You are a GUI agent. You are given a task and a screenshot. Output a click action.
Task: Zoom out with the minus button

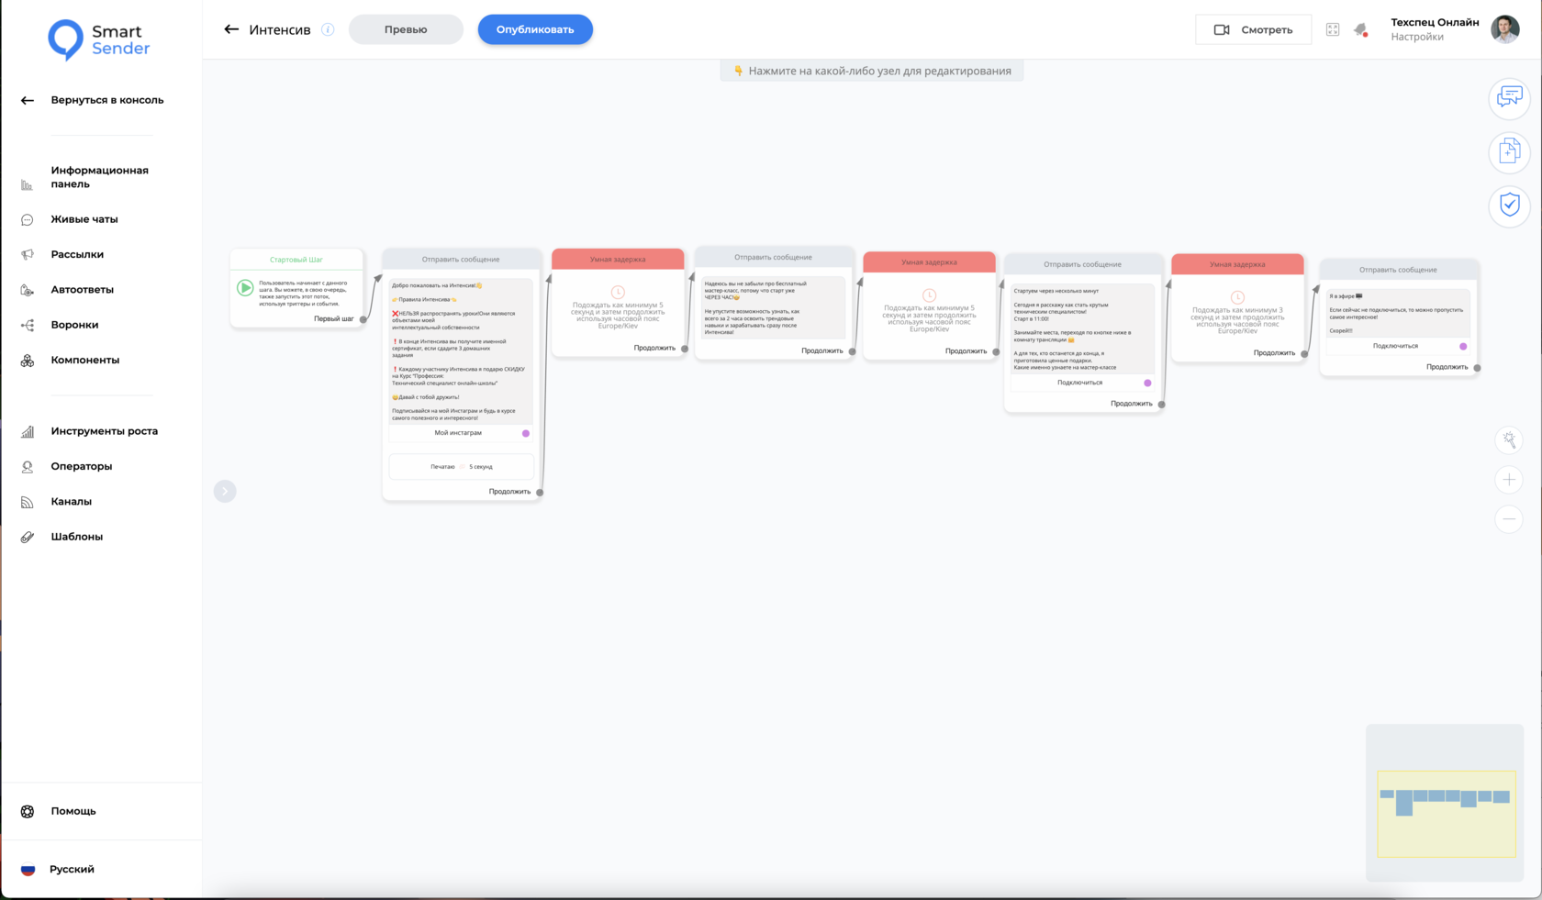point(1509,519)
